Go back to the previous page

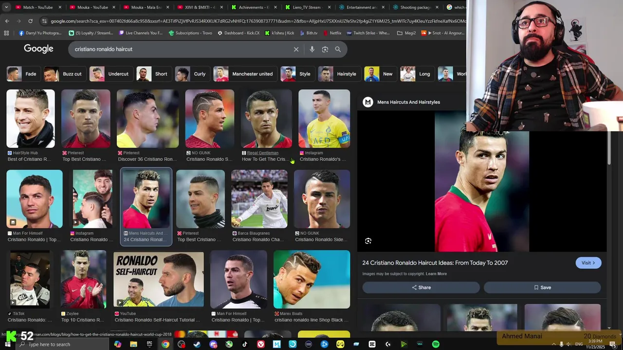tap(7, 21)
